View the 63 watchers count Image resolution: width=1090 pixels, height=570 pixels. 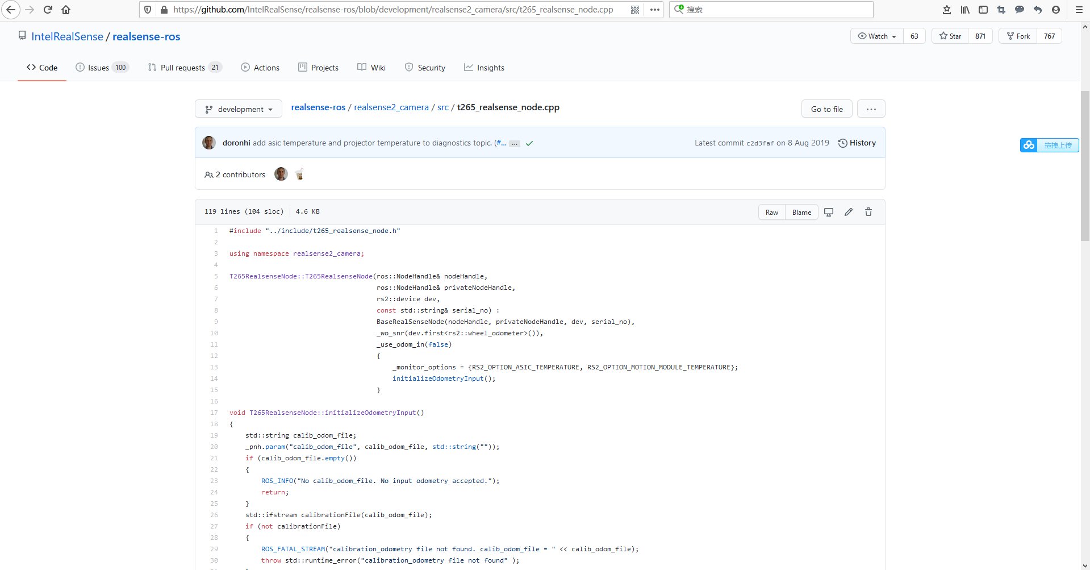pos(914,36)
